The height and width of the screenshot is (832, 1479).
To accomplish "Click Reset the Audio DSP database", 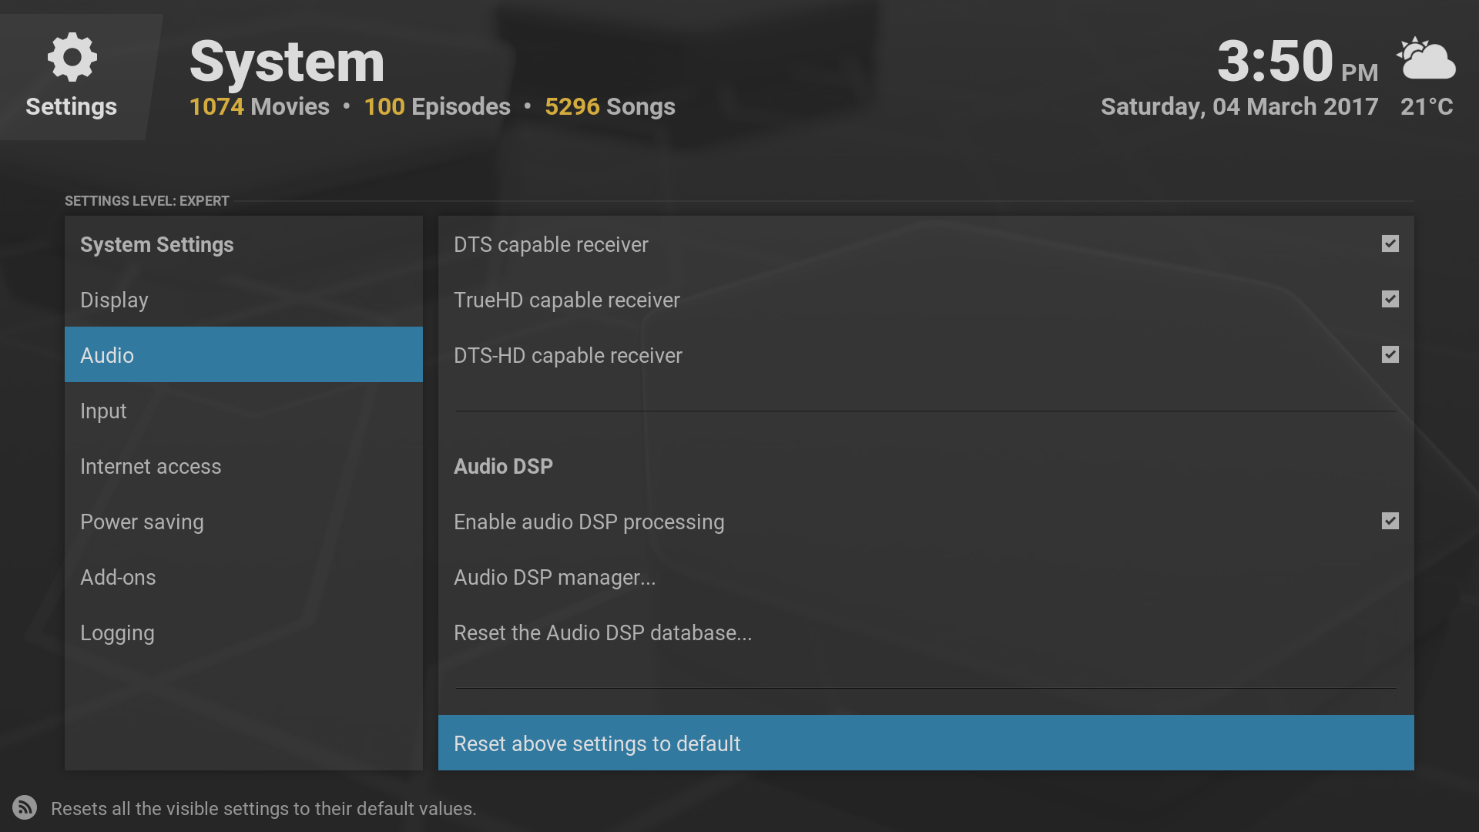I will 602,632.
